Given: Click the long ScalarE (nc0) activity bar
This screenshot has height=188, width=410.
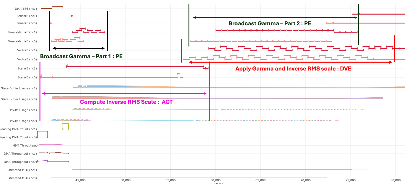Looking at the screenshot, I should pyautogui.click(x=110, y=77).
